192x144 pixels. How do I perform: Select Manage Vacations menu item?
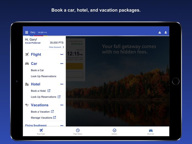pos(41,118)
